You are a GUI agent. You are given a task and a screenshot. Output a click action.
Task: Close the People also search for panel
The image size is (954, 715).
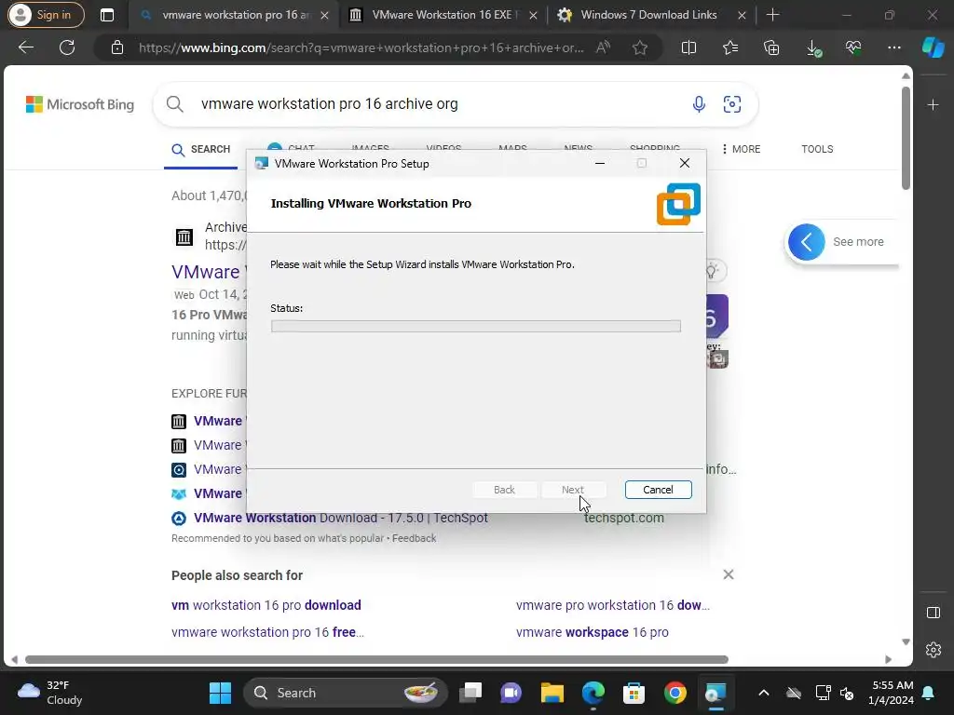click(x=729, y=574)
